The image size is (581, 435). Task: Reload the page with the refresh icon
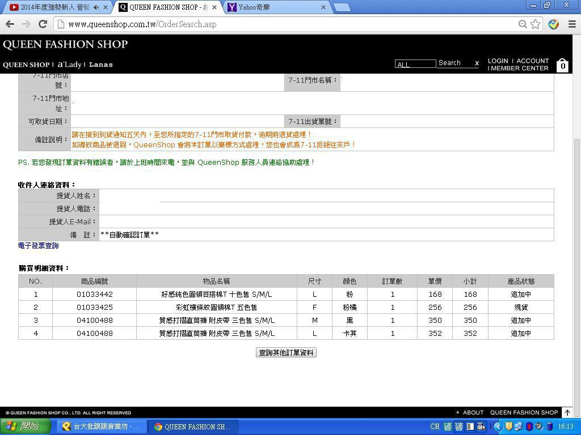pos(43,24)
